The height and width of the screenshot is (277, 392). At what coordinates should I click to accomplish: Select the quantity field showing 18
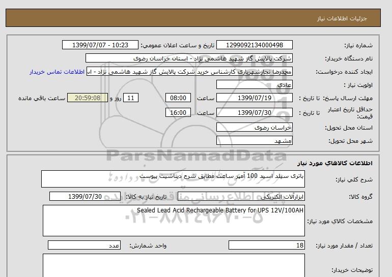click(267, 246)
